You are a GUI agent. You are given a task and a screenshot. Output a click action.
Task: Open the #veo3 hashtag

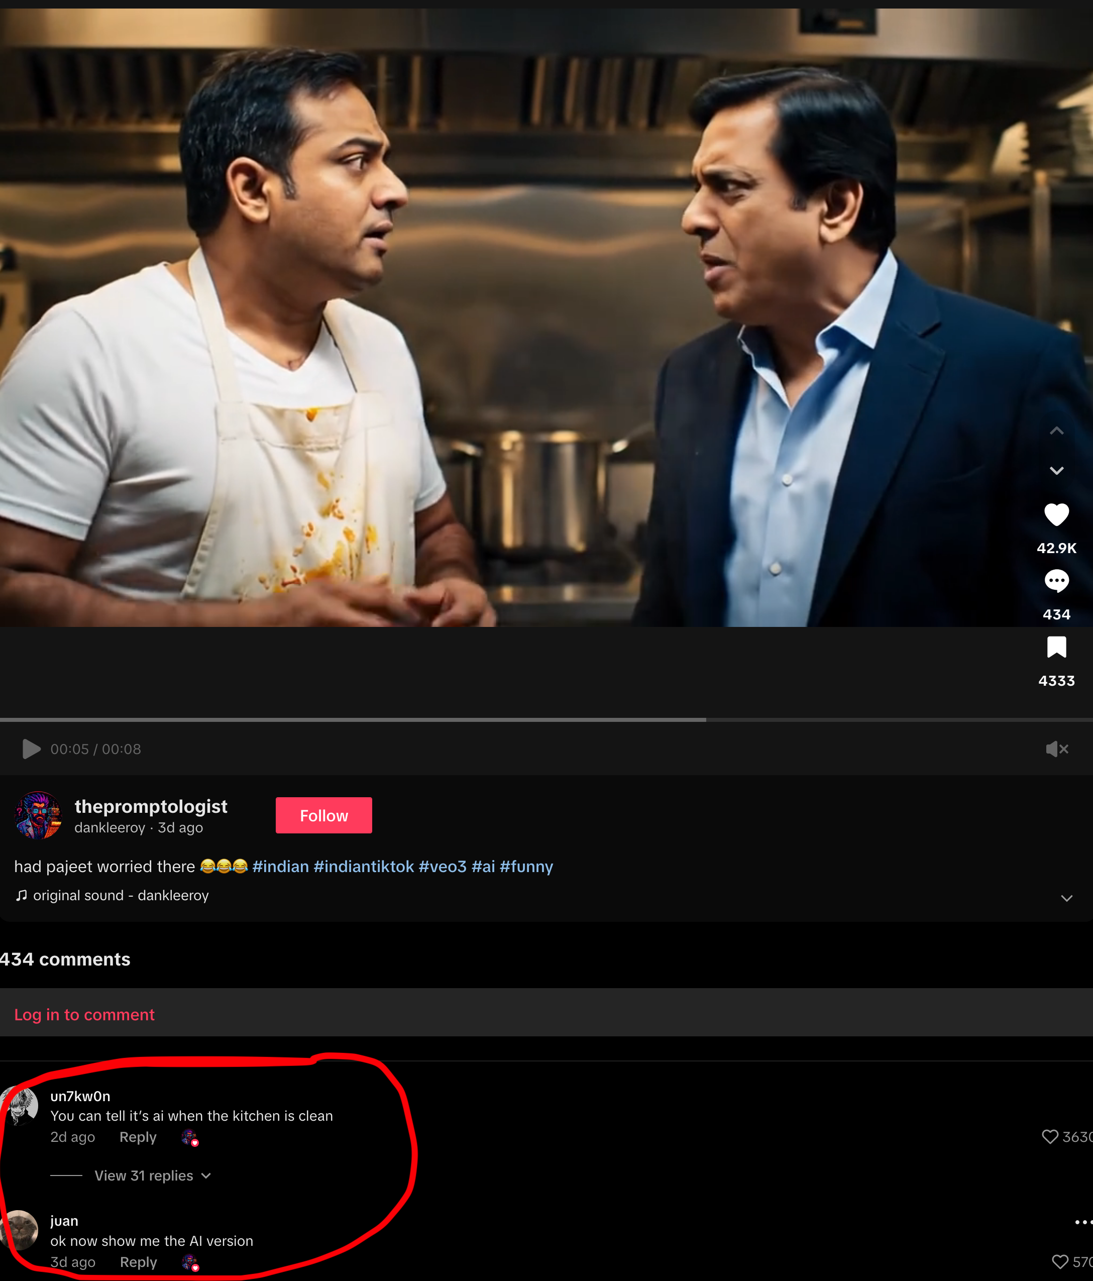point(442,866)
